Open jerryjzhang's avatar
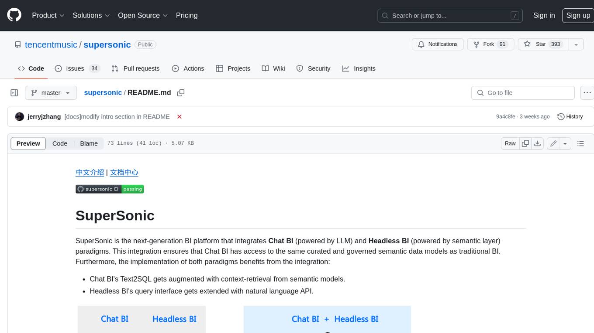 tap(20, 116)
